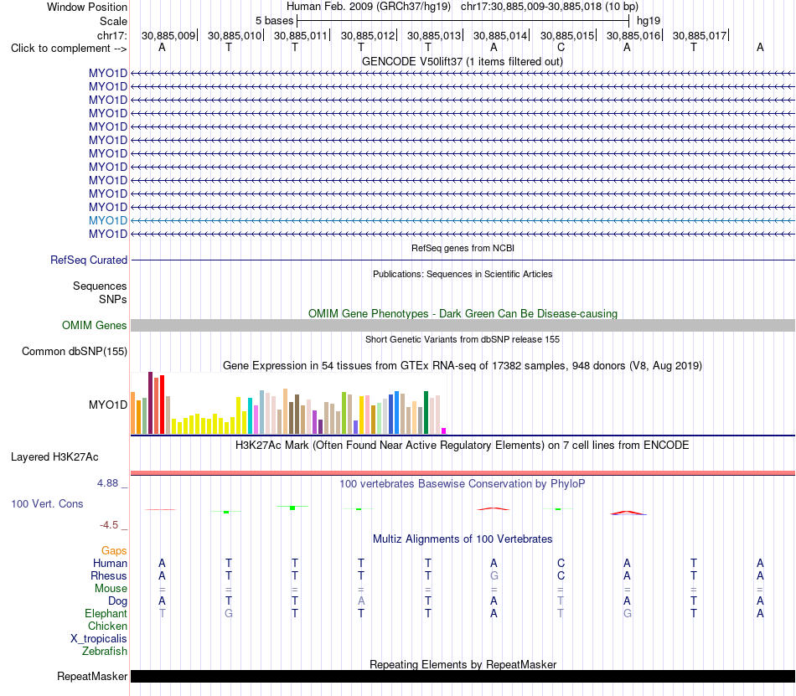Click base C in the complement sequence row
The height and width of the screenshot is (696, 796).
click(x=561, y=48)
